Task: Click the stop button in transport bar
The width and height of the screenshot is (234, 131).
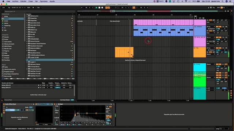Action: [x=99, y=8]
